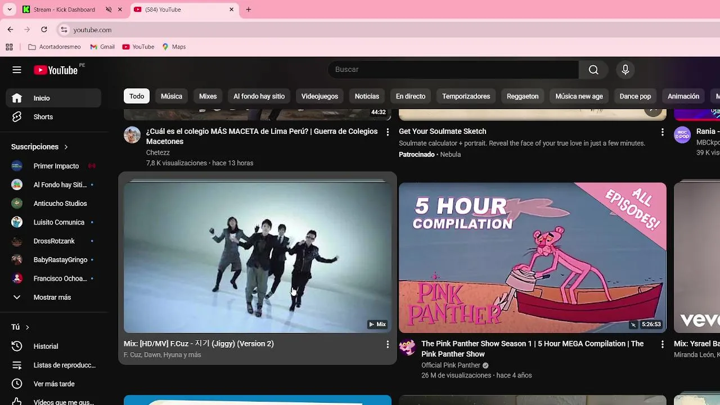
Task: Open options menu for Jiggy mix
Action: coord(387,344)
